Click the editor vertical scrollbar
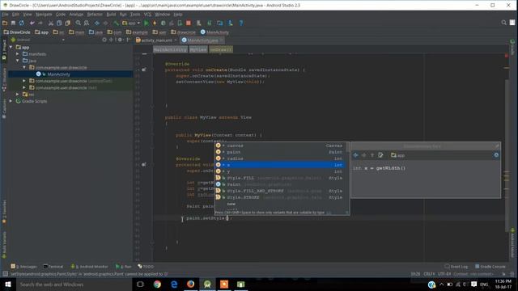The image size is (518, 291). [x=507, y=155]
